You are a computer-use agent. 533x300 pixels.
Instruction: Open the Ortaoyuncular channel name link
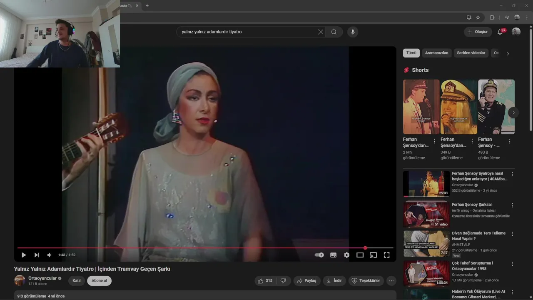(x=42, y=278)
